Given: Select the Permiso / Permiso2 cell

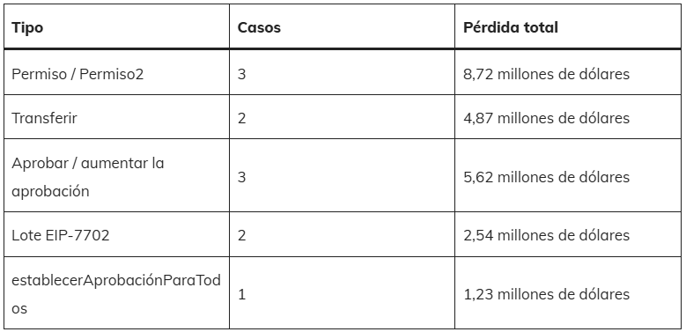Looking at the screenshot, I should pos(117,72).
